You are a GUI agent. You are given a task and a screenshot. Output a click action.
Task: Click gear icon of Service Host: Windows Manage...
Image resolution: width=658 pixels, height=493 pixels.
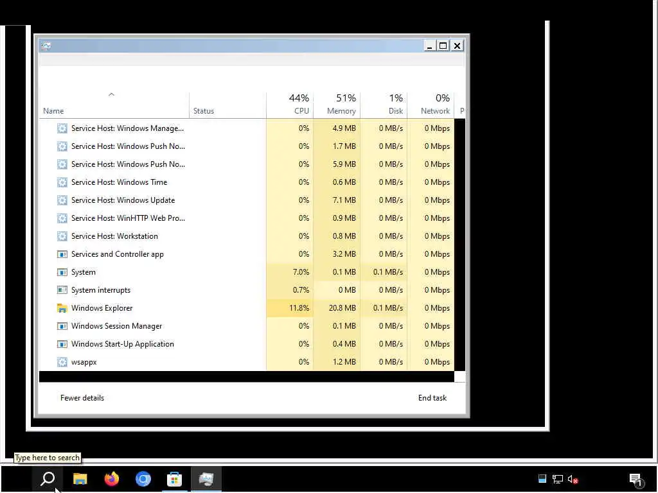[62, 128]
